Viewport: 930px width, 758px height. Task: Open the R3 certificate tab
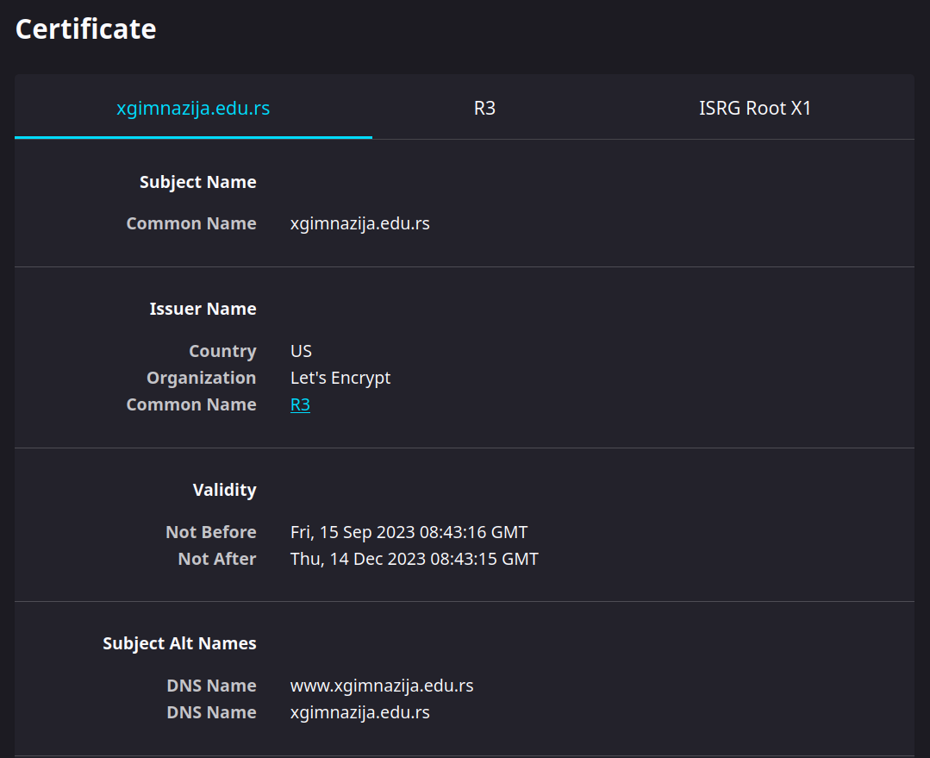coord(484,108)
